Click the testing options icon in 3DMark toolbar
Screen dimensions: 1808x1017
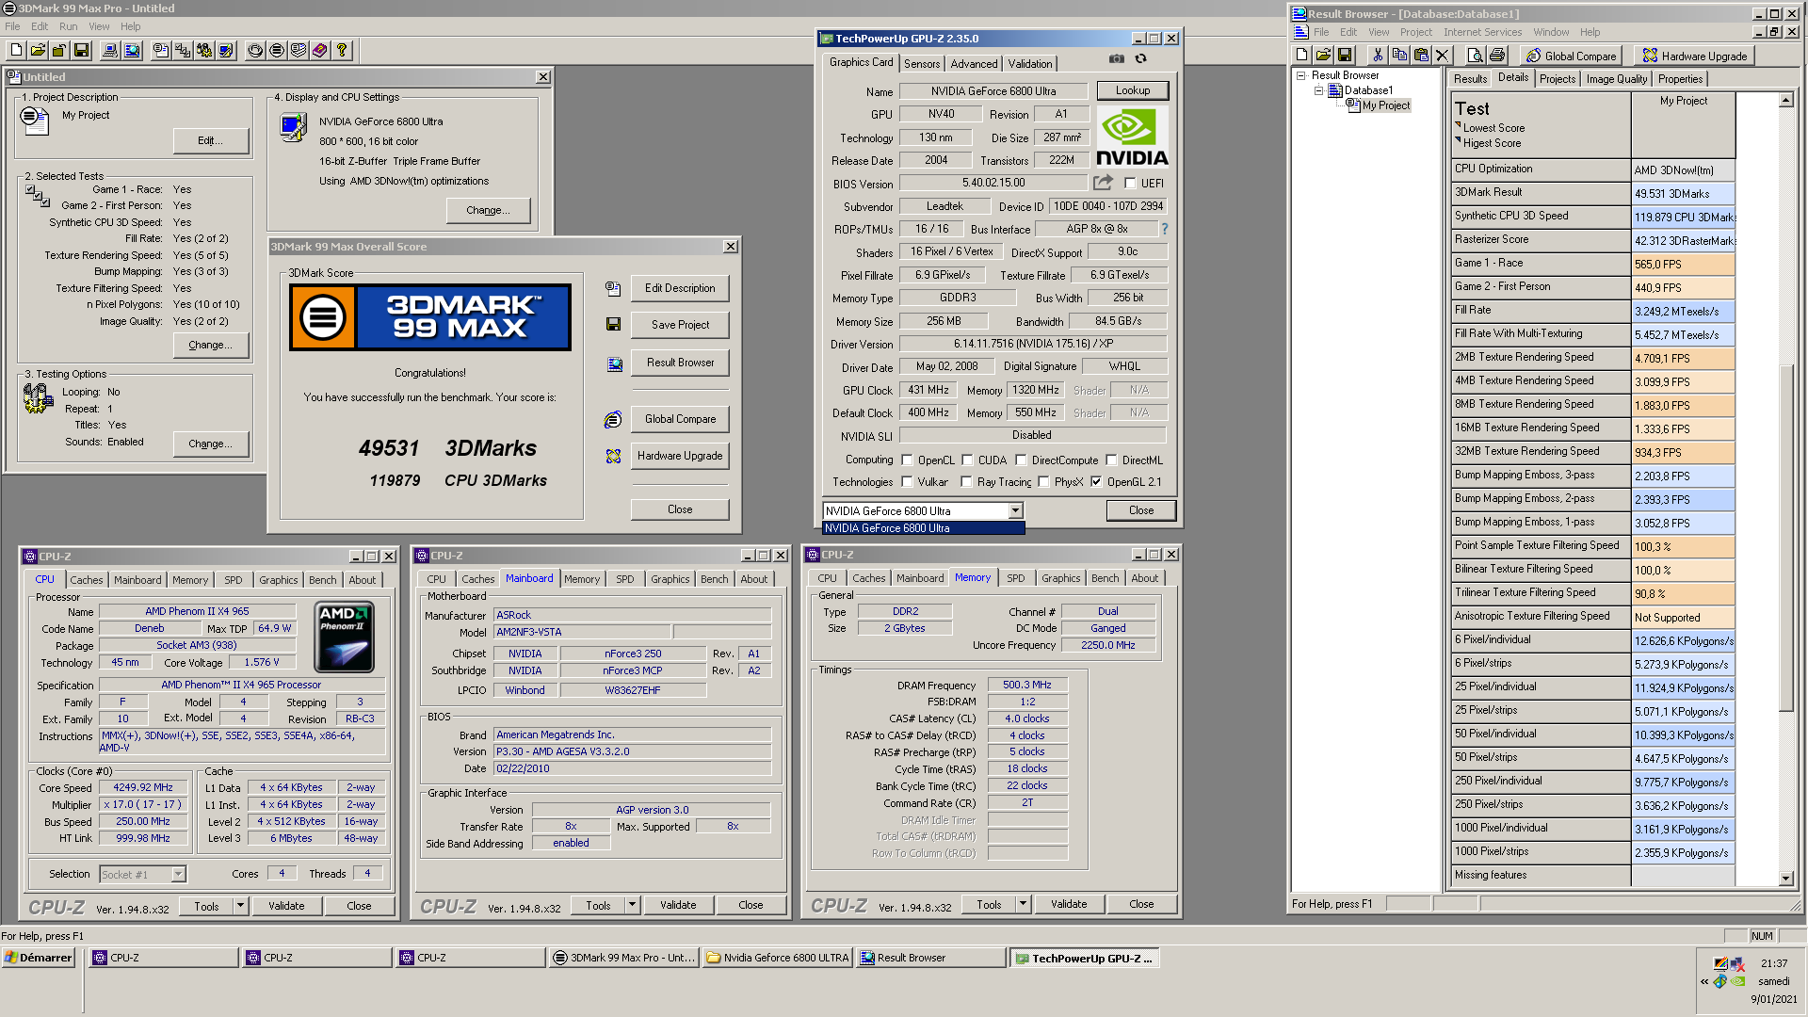pos(204,51)
